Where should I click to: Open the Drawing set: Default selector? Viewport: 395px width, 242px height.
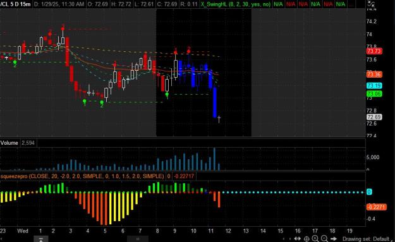tap(365, 239)
